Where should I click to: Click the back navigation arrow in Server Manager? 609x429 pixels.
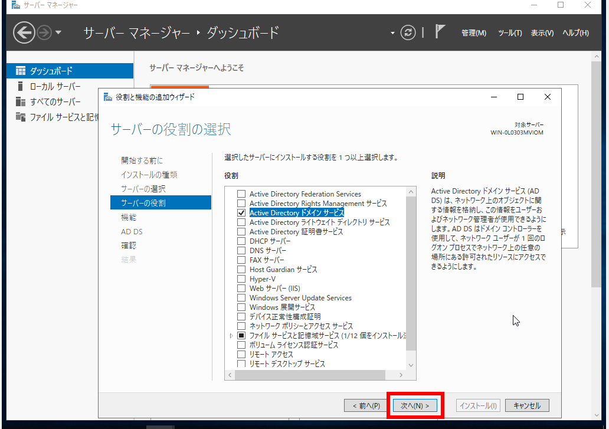coord(24,32)
